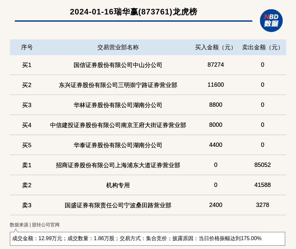This screenshot has height=249, width=296.
Task: Click the 交易营业部名称 column header
Action: [x=118, y=47]
